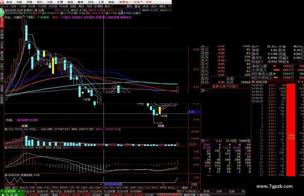Expand the MACD indicator dropdown arrow

pyautogui.click(x=6, y=148)
